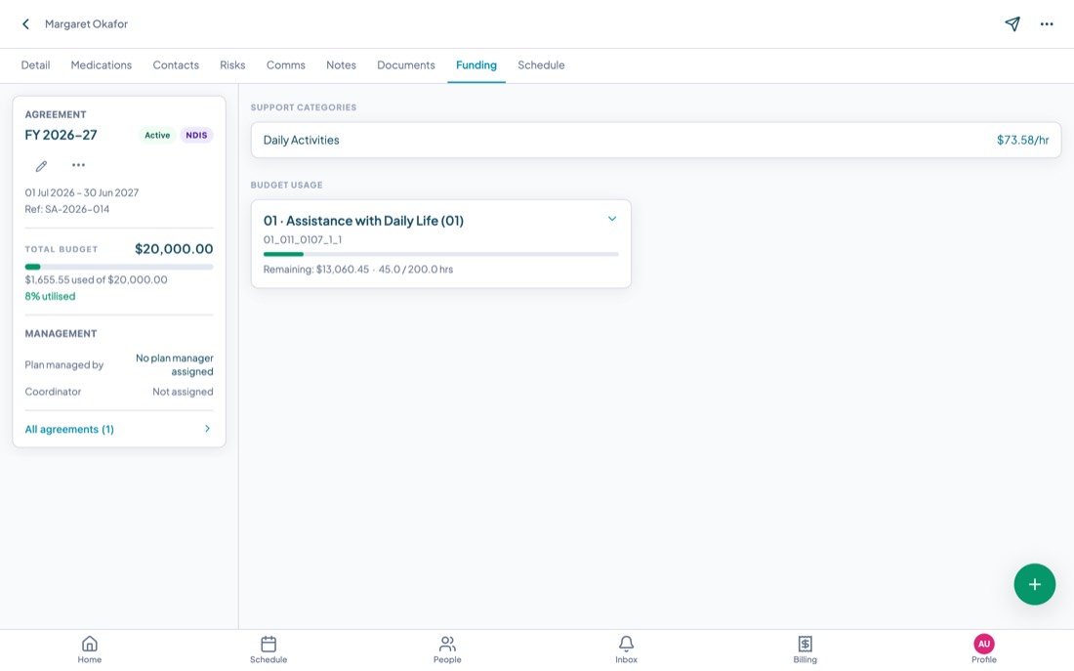The image size is (1074, 671).
Task: Select the Notes tab
Action: pos(341,65)
